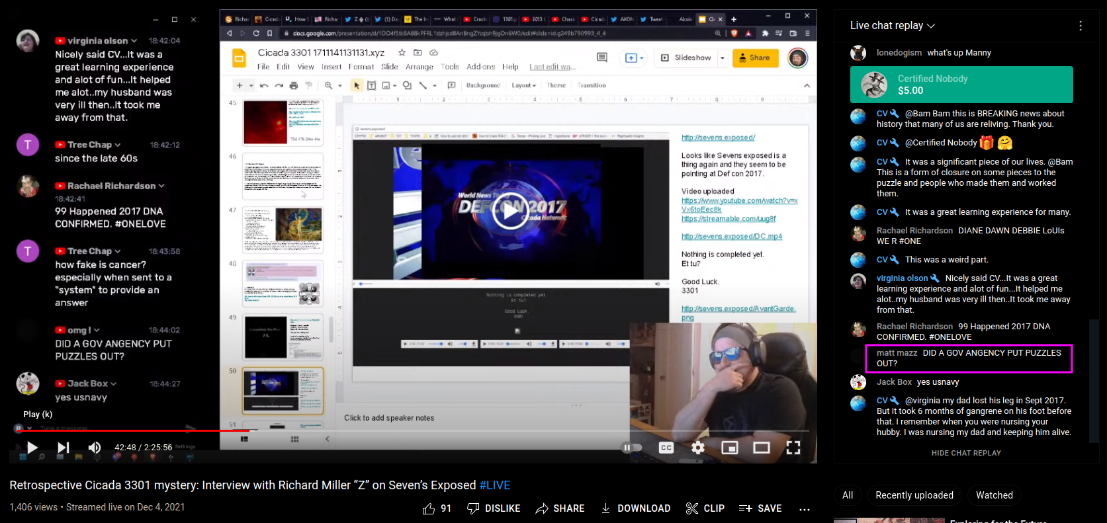This screenshot has width=1107, height=523.
Task: Turn on subtitles with the CC button
Action: pyautogui.click(x=666, y=448)
